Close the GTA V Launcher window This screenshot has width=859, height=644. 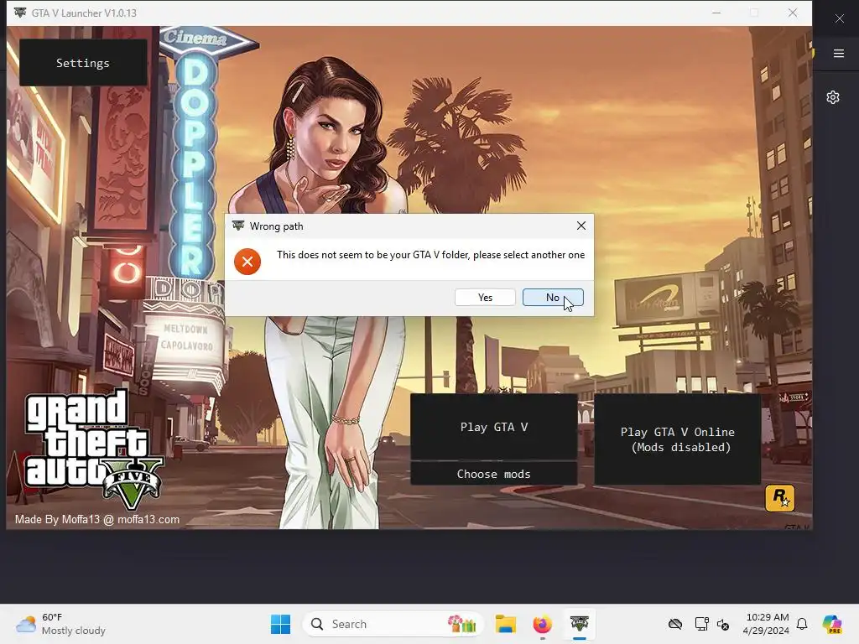(x=793, y=13)
